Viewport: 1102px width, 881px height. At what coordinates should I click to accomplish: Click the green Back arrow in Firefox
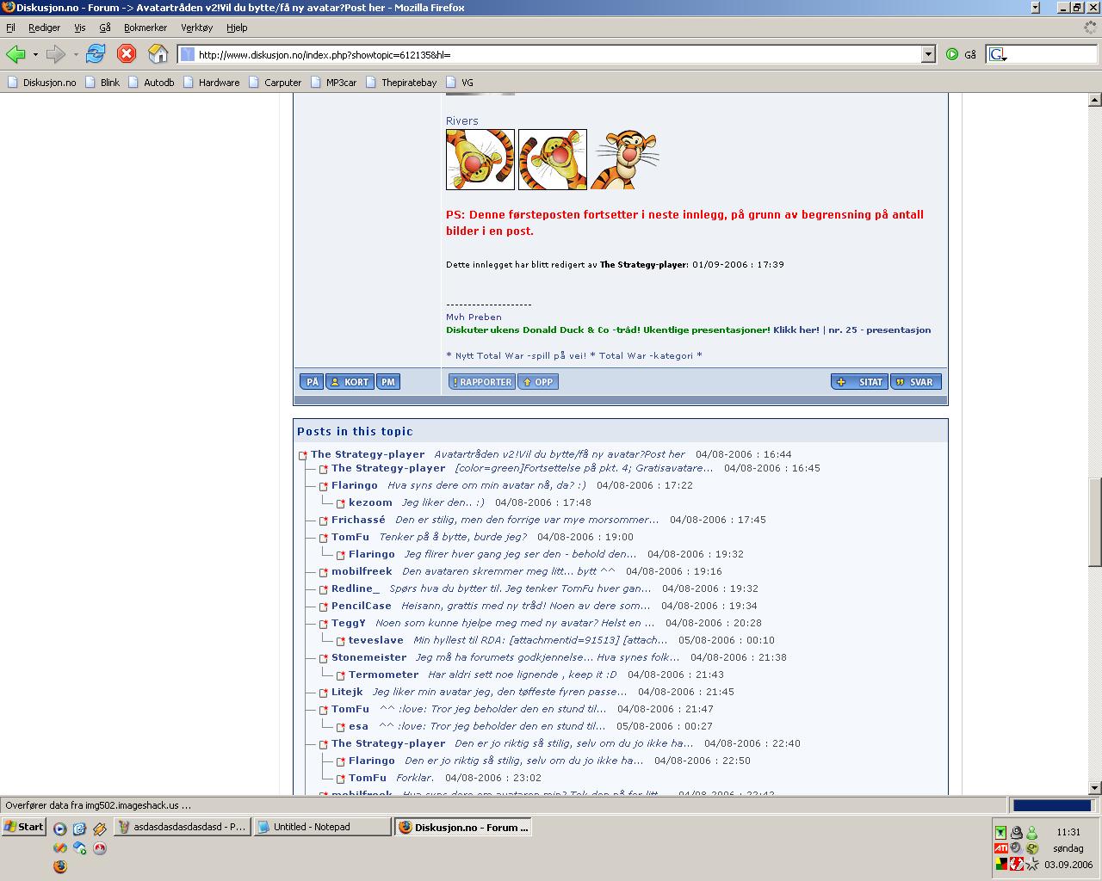(x=15, y=54)
